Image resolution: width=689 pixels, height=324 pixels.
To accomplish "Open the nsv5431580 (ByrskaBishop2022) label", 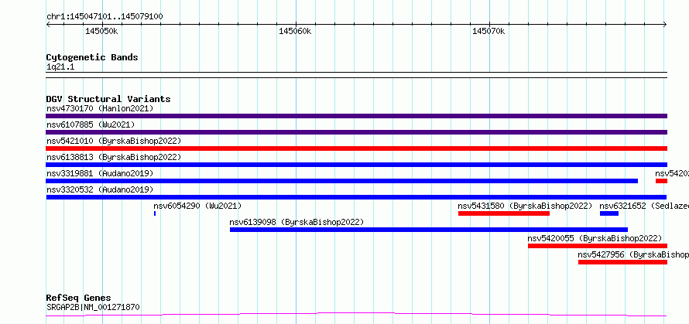I will click(x=525, y=206).
